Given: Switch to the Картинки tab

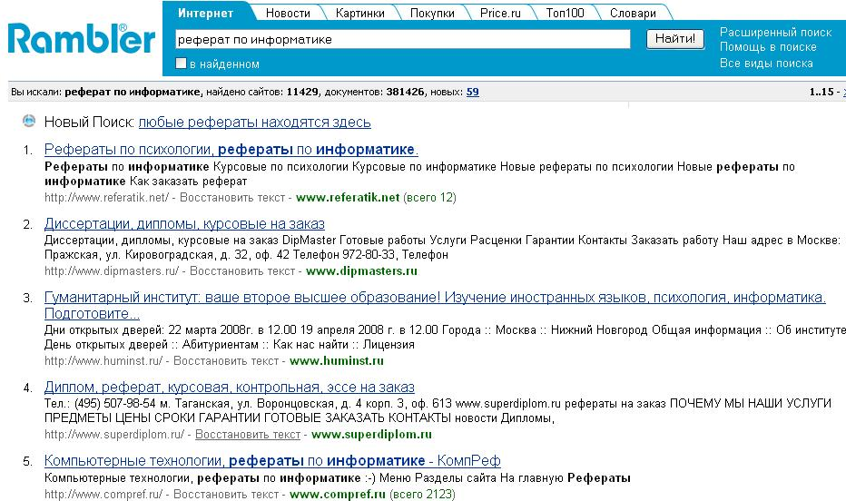Looking at the screenshot, I should point(359,13).
